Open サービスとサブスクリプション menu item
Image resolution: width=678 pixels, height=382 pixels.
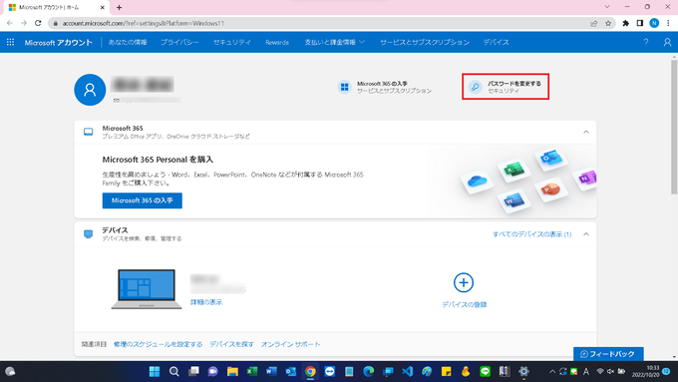tap(425, 42)
